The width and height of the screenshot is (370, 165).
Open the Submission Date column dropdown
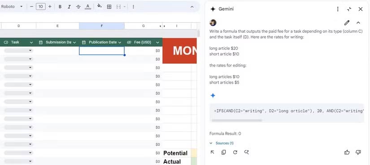click(x=74, y=42)
